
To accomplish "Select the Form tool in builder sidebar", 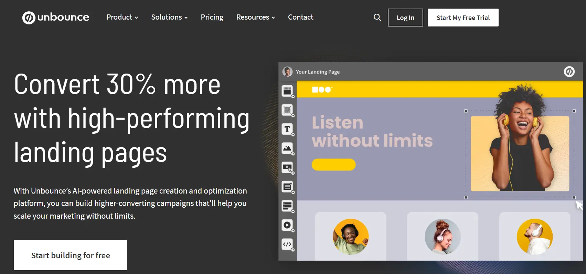I will [x=287, y=187].
